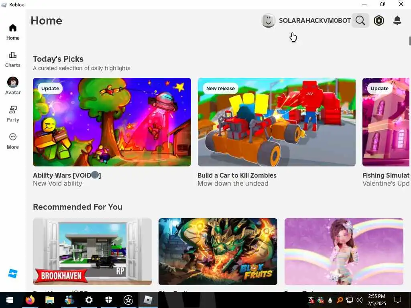Open the Fishing Simulator featured thumbnail
411x308 pixels.
coord(386,122)
